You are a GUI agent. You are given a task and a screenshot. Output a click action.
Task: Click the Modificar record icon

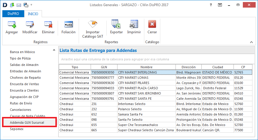(x=30, y=24)
